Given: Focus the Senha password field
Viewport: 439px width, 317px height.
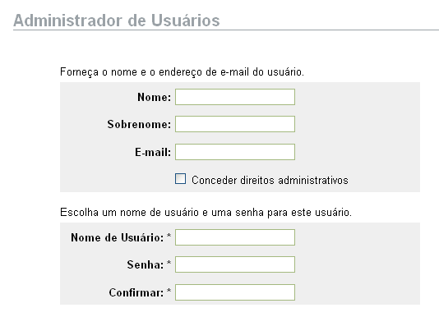Looking at the screenshot, I should click(x=235, y=264).
